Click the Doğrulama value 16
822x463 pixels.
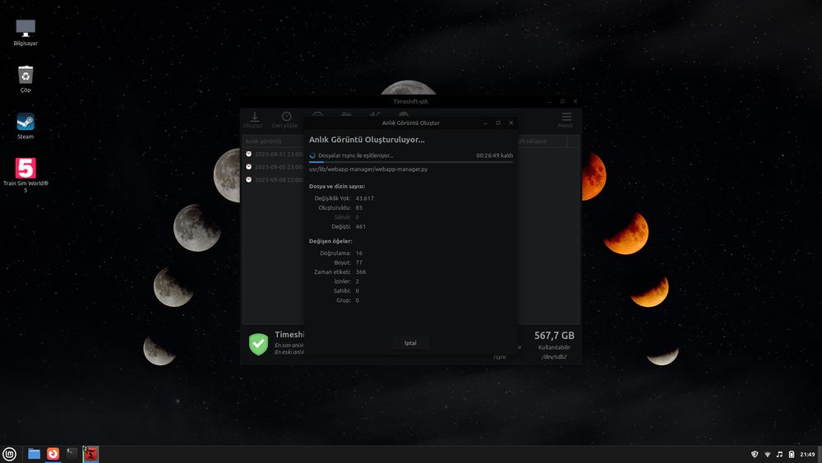tap(358, 252)
